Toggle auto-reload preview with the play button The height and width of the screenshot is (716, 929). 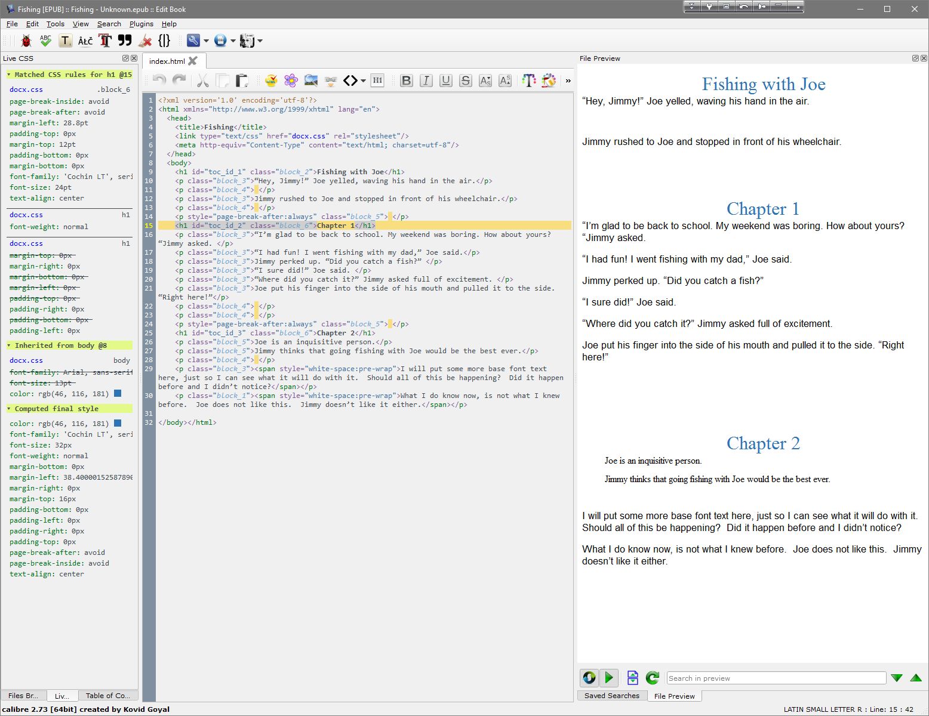pos(609,678)
